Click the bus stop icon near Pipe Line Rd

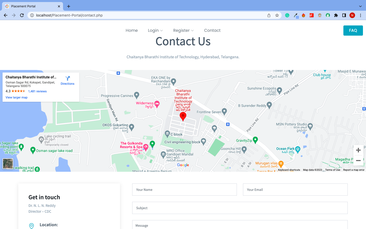pyautogui.click(x=228, y=124)
